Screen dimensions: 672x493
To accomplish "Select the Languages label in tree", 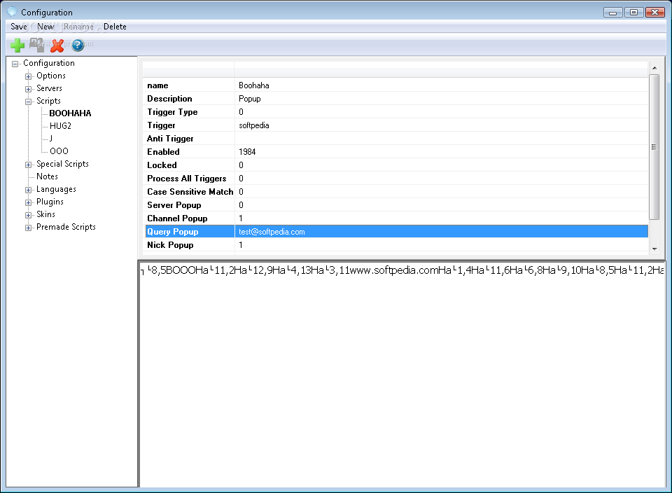I will 56,189.
